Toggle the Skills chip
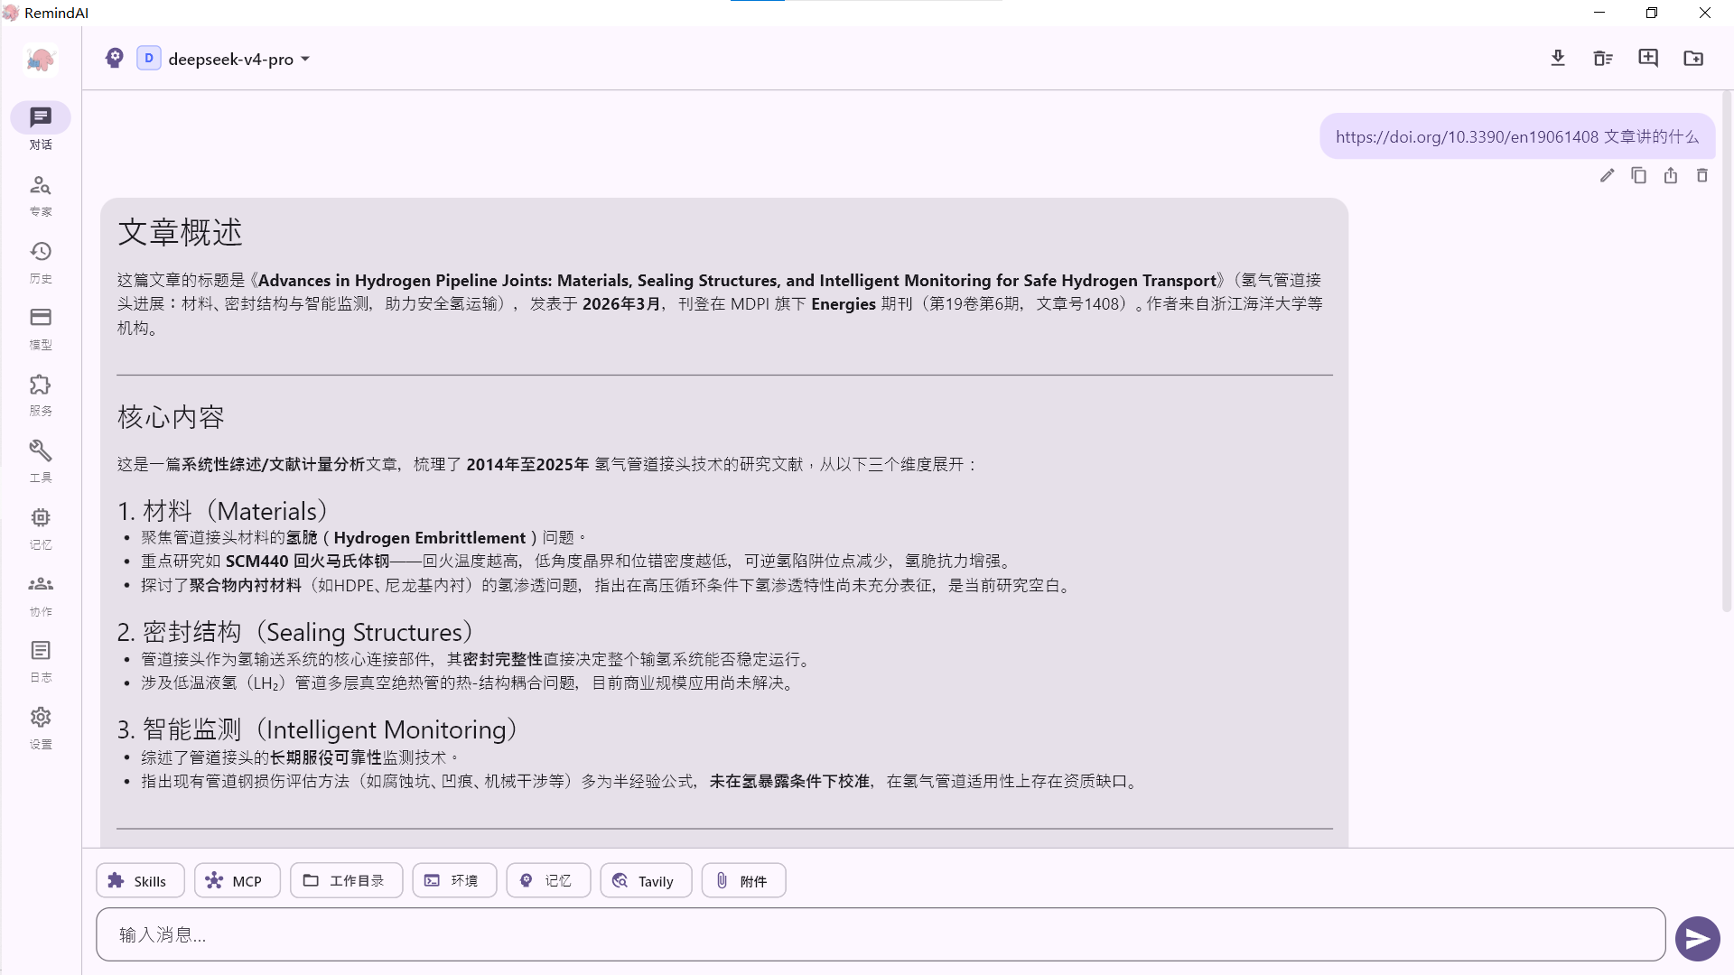 [140, 881]
